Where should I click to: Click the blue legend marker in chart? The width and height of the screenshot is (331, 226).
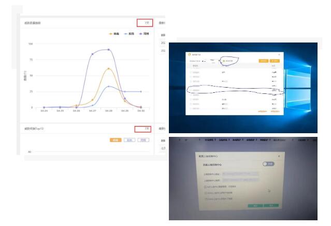click(127, 34)
